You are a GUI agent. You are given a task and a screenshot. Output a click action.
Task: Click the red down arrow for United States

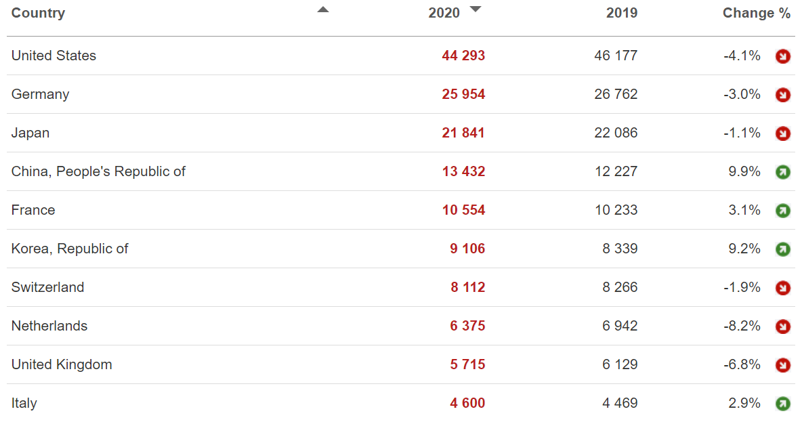tap(782, 56)
